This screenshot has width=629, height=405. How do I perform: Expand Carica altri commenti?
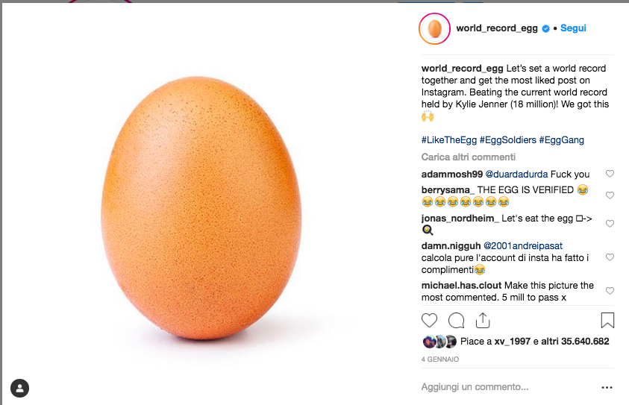[468, 157]
